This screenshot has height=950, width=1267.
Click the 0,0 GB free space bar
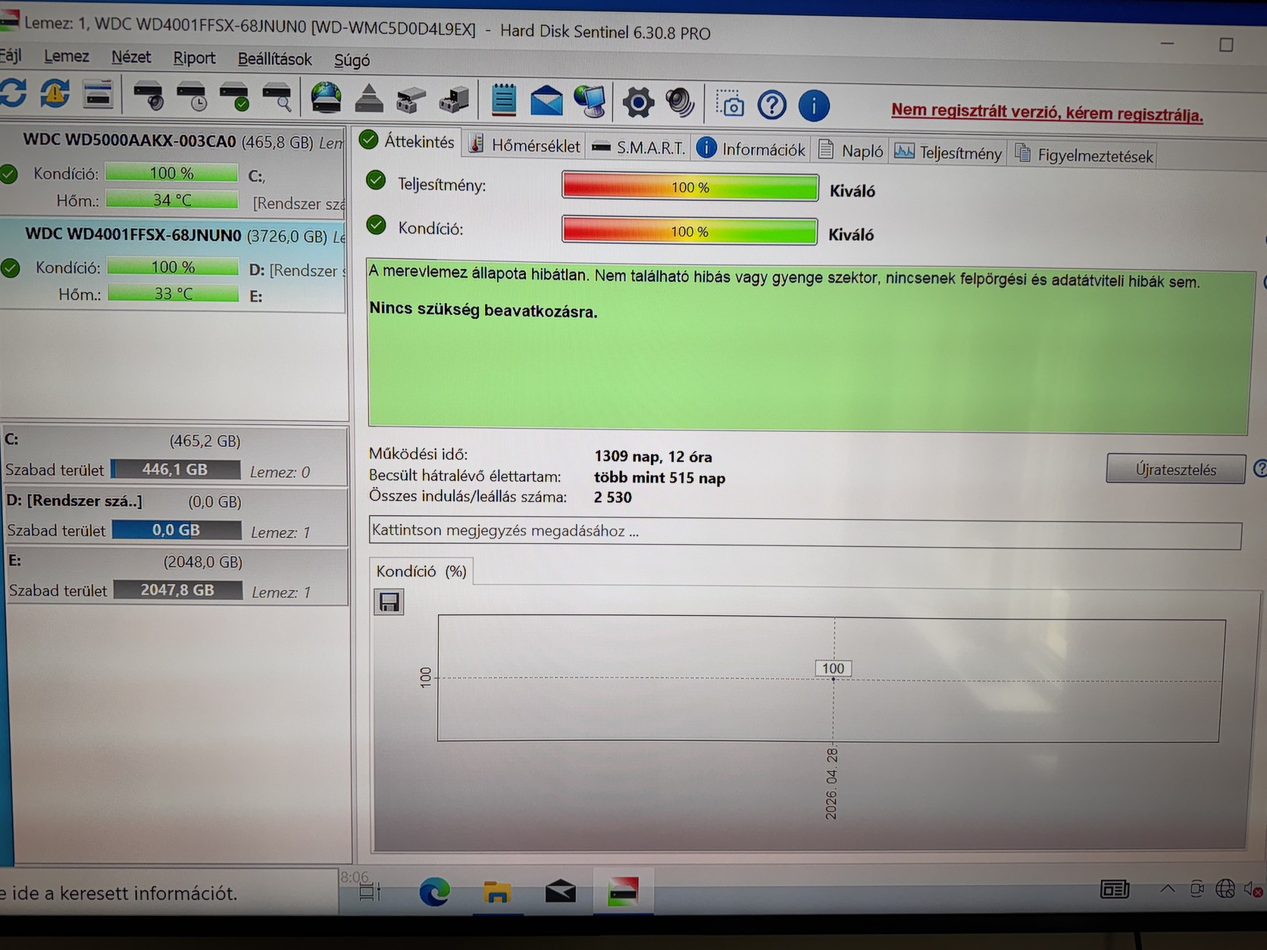[177, 530]
